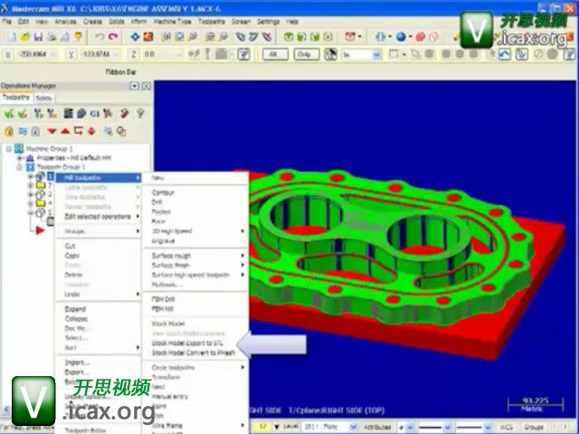Click the Only selection button

coord(307,54)
